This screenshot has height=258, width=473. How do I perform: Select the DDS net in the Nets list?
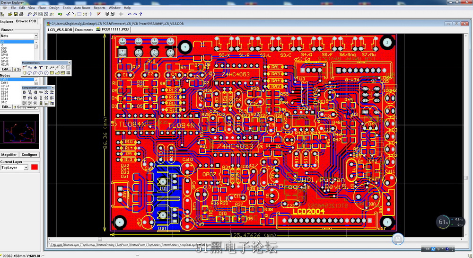pos(4,48)
